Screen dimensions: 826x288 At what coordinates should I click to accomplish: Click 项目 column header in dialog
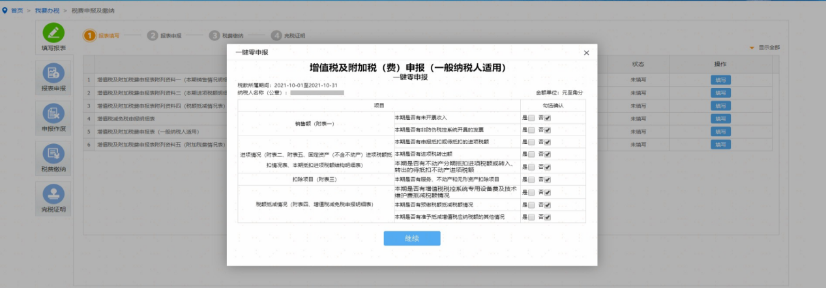click(379, 105)
